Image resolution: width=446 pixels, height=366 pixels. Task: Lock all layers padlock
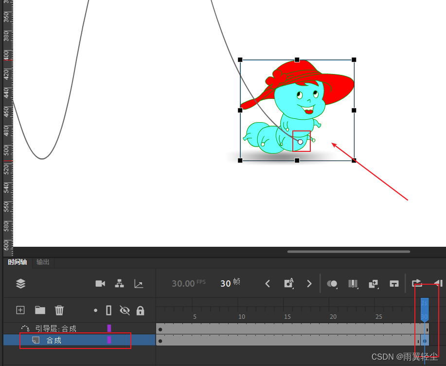point(140,311)
